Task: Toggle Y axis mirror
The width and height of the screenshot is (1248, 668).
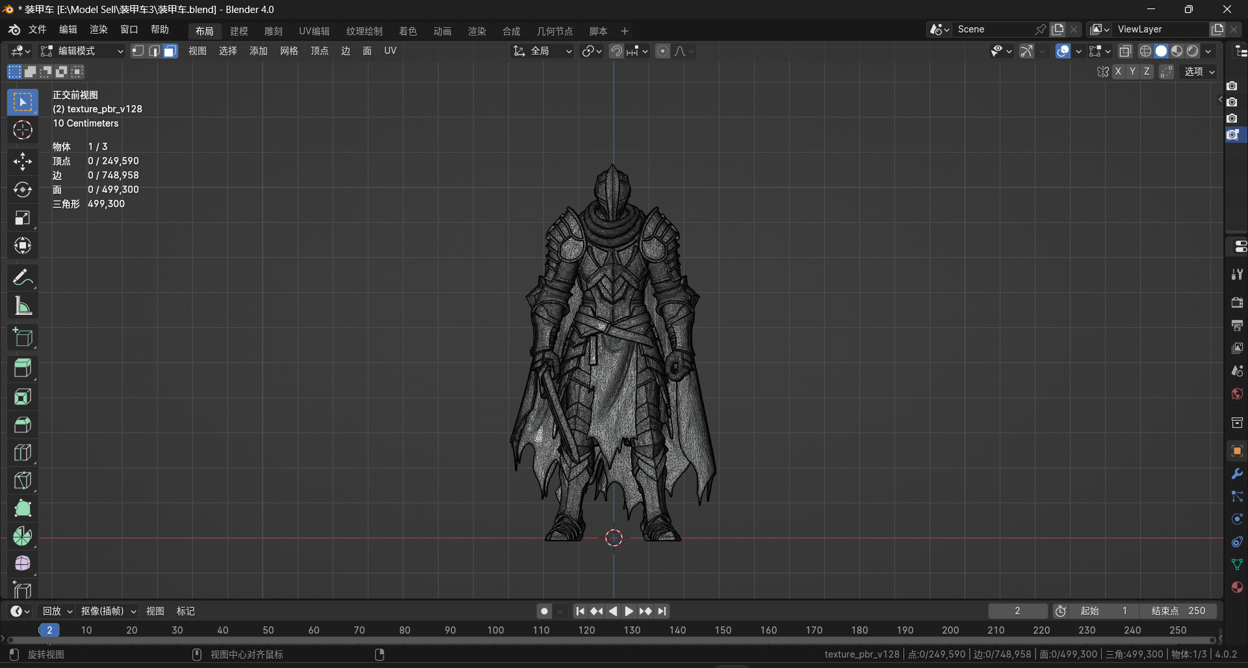Action: pyautogui.click(x=1132, y=71)
